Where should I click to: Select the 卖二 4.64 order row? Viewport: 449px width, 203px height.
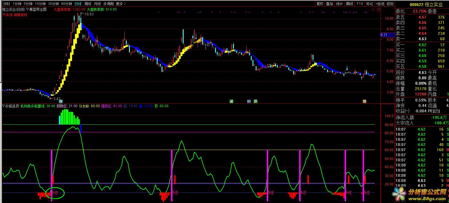point(422,33)
